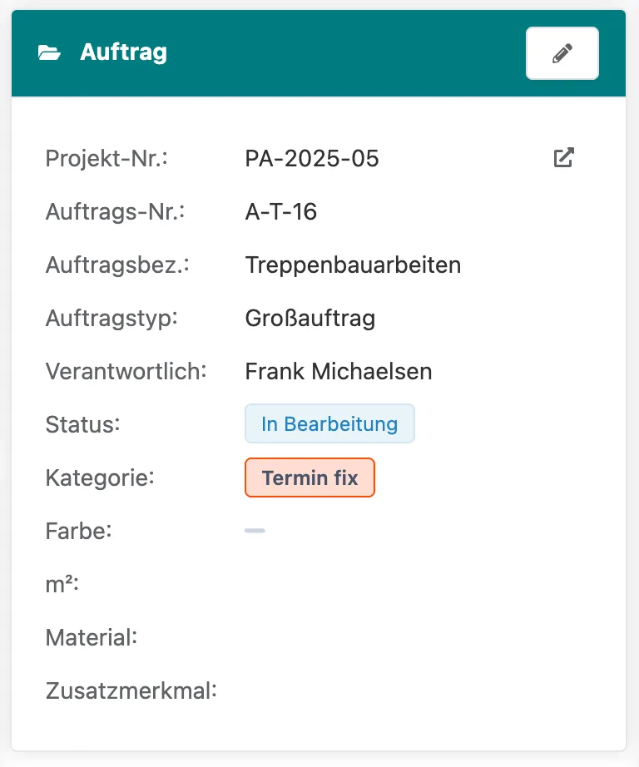
Task: Click the external link arrow next to Projekt-Nr.
Action: [563, 157]
